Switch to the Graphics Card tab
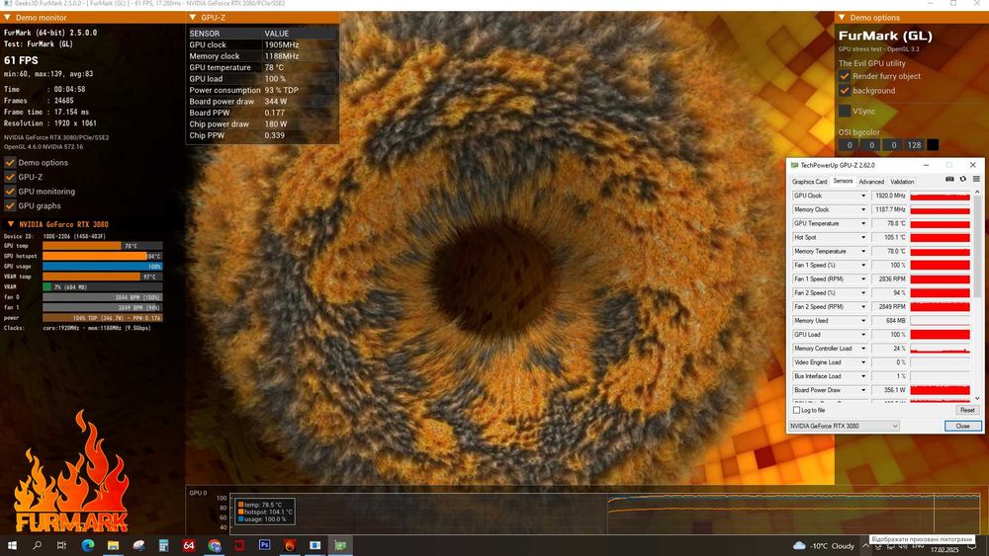 809,182
